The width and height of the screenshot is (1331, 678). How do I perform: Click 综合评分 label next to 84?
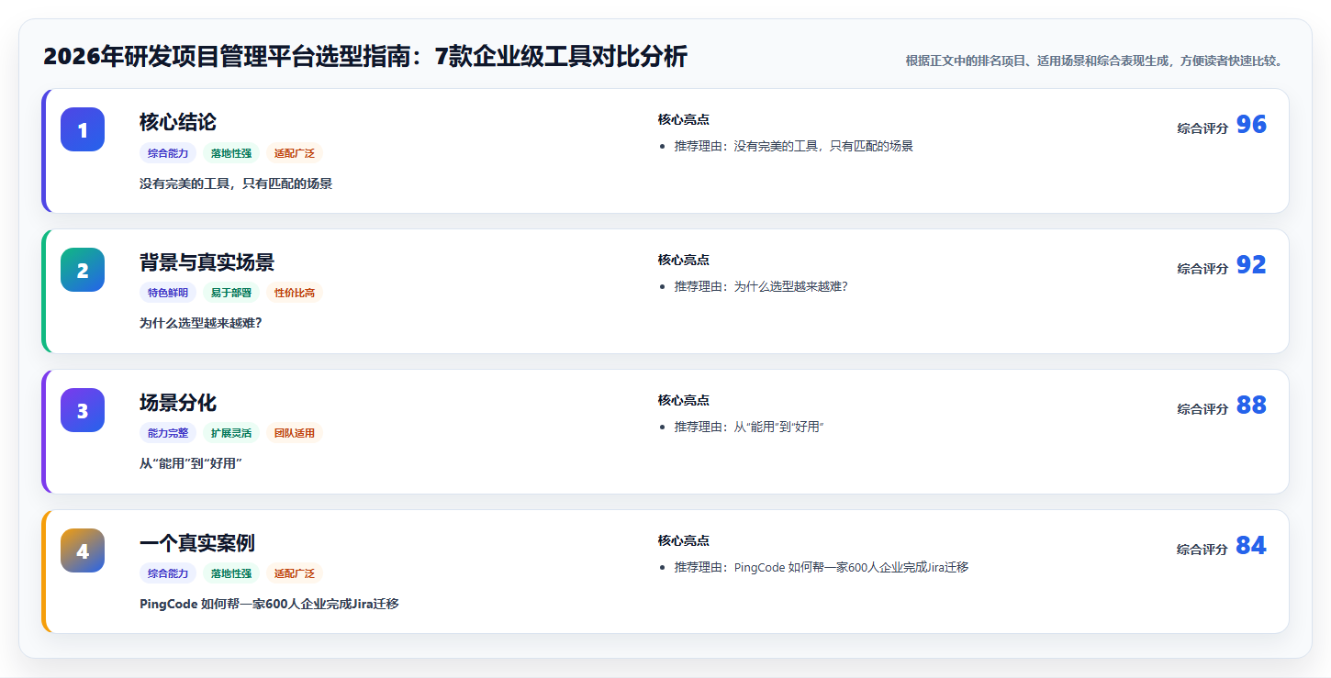tap(1202, 550)
